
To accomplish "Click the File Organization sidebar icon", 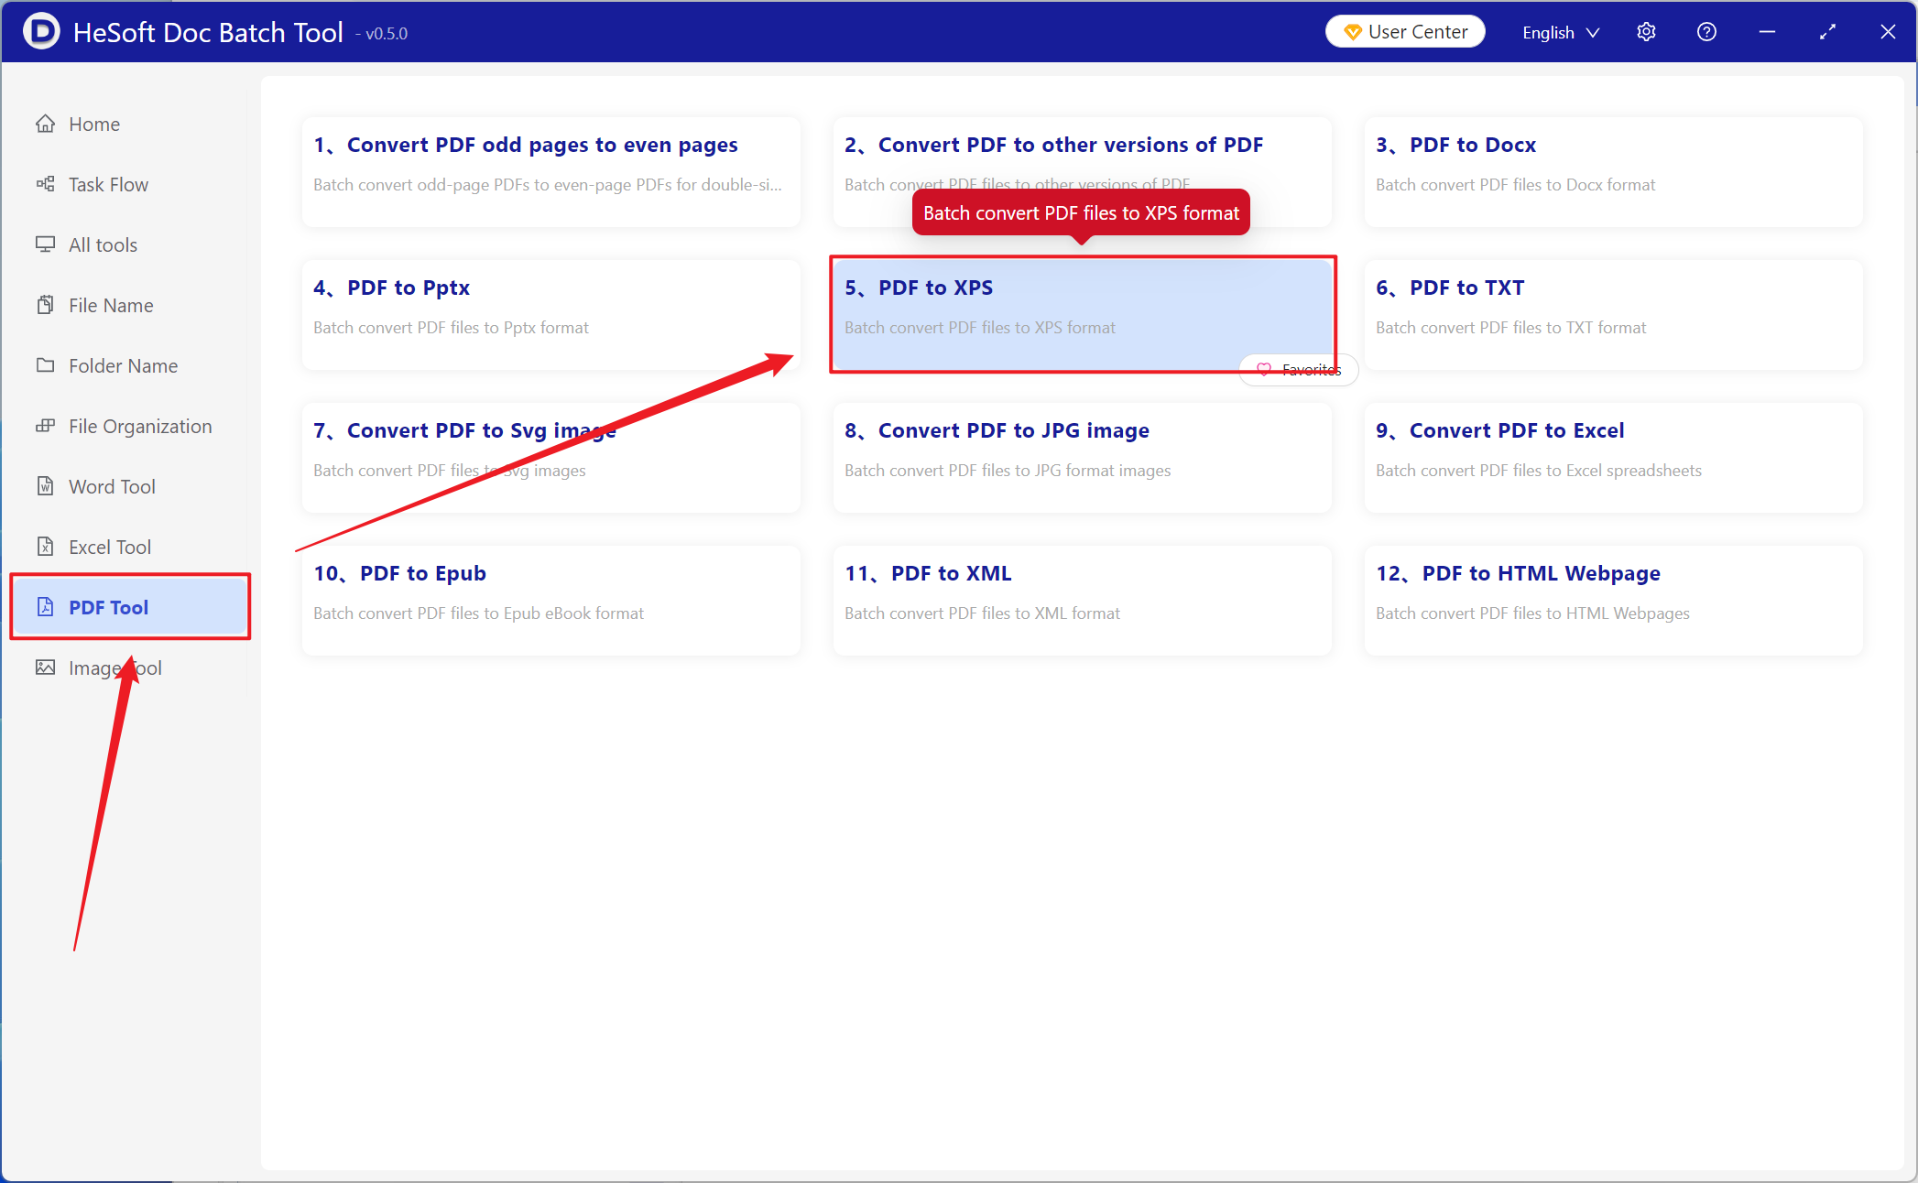I will 45,426.
